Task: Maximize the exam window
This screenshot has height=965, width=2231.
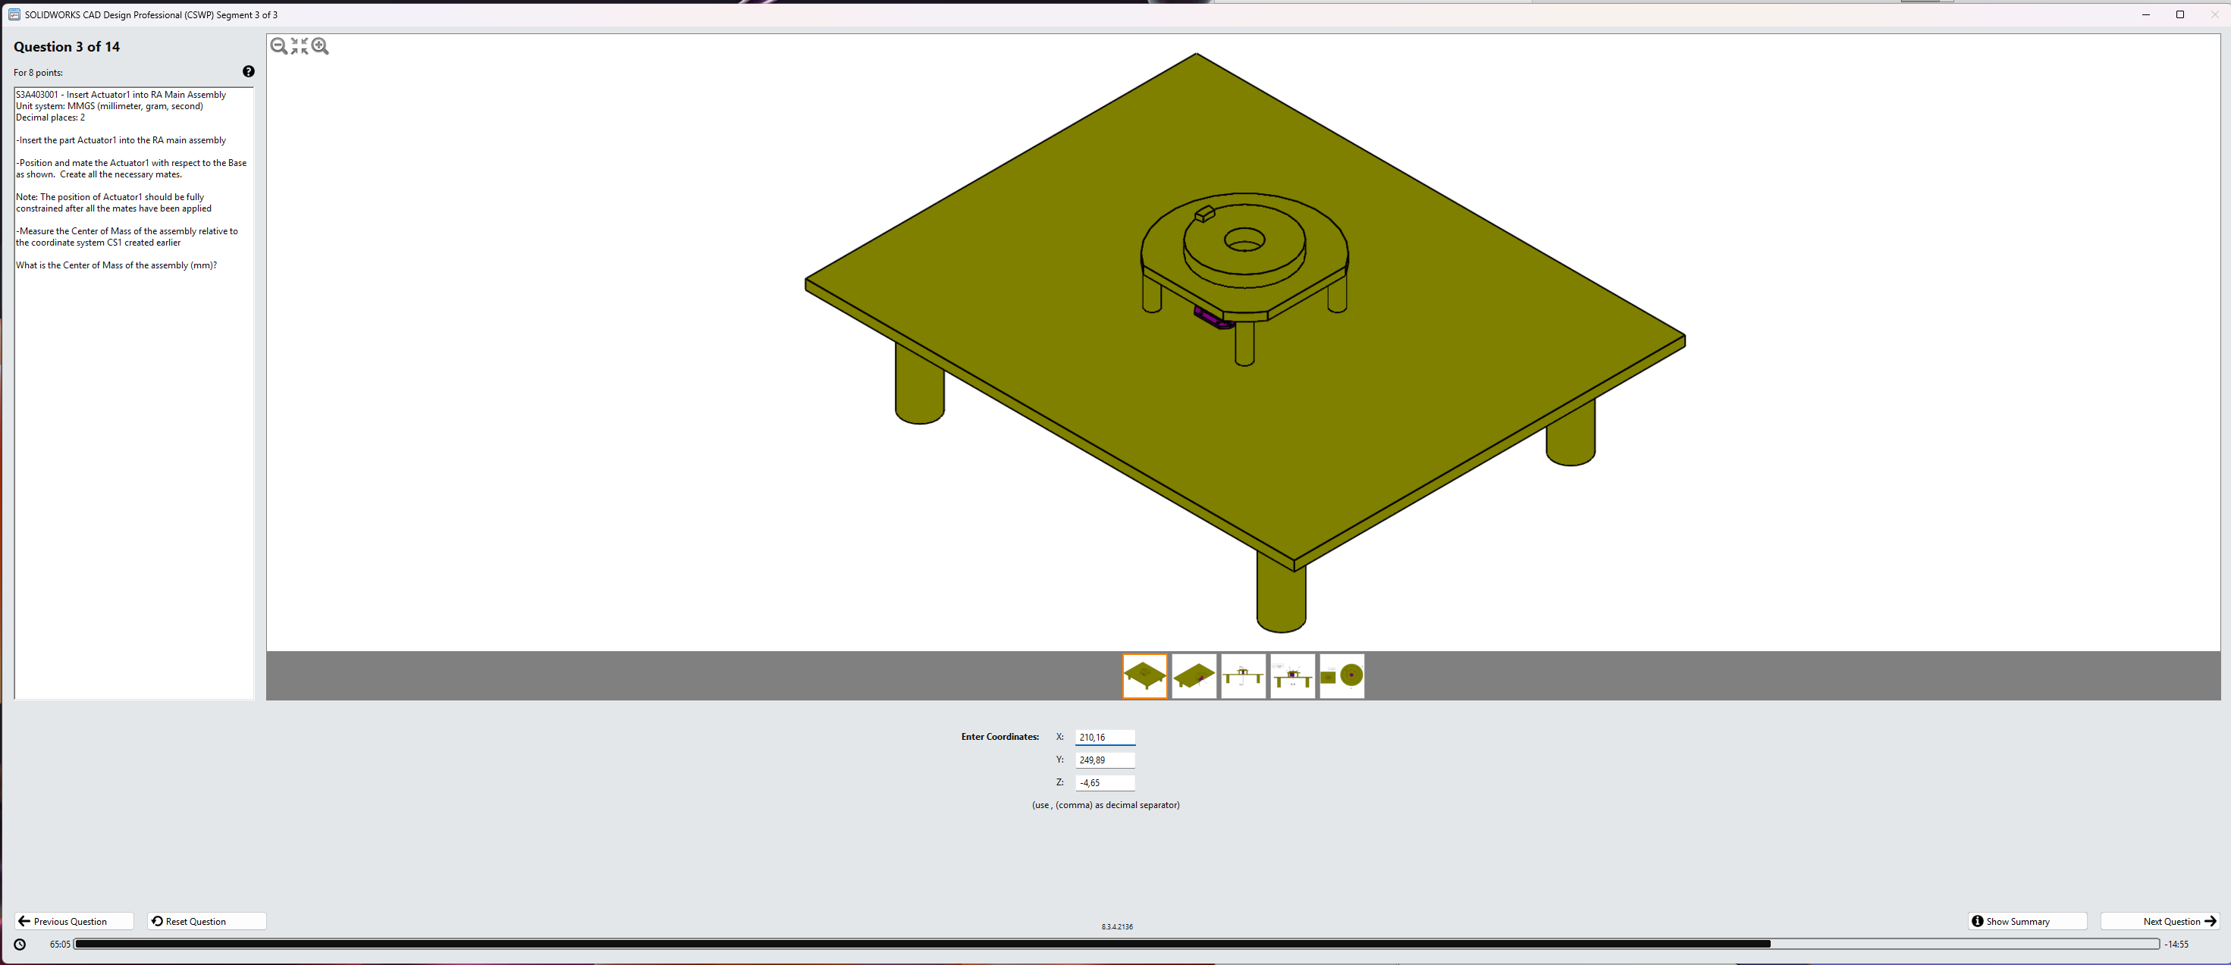Action: pyautogui.click(x=2180, y=14)
